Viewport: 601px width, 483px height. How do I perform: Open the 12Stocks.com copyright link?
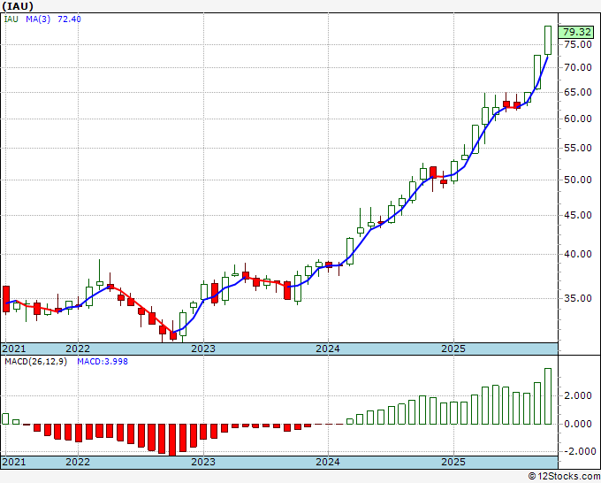point(564,477)
